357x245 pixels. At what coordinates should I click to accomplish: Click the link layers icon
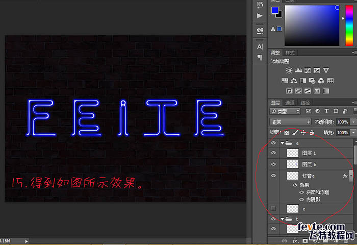pyautogui.click(x=285, y=240)
